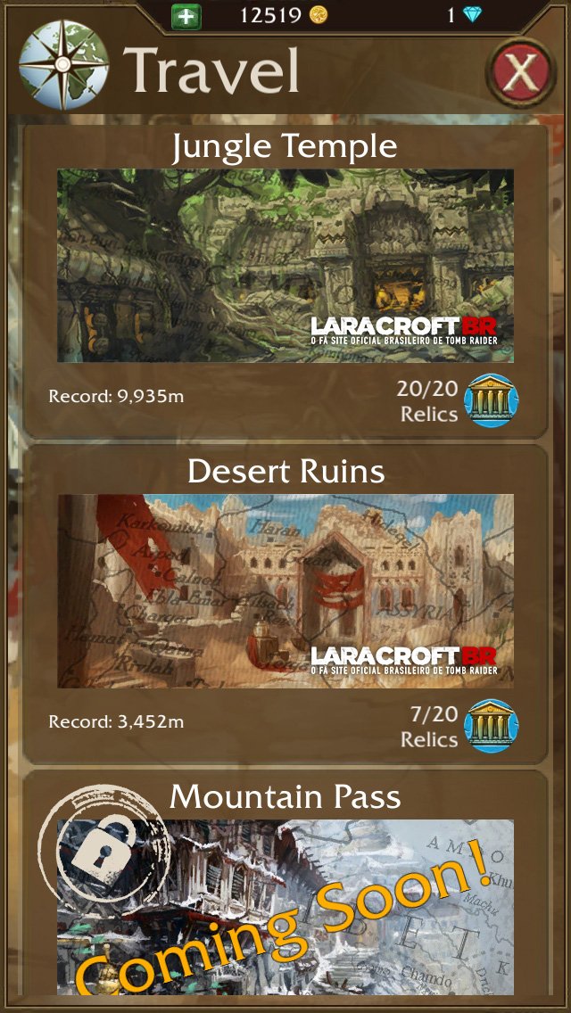
Task: Click the Record: 9,935m label
Action: [x=116, y=396]
